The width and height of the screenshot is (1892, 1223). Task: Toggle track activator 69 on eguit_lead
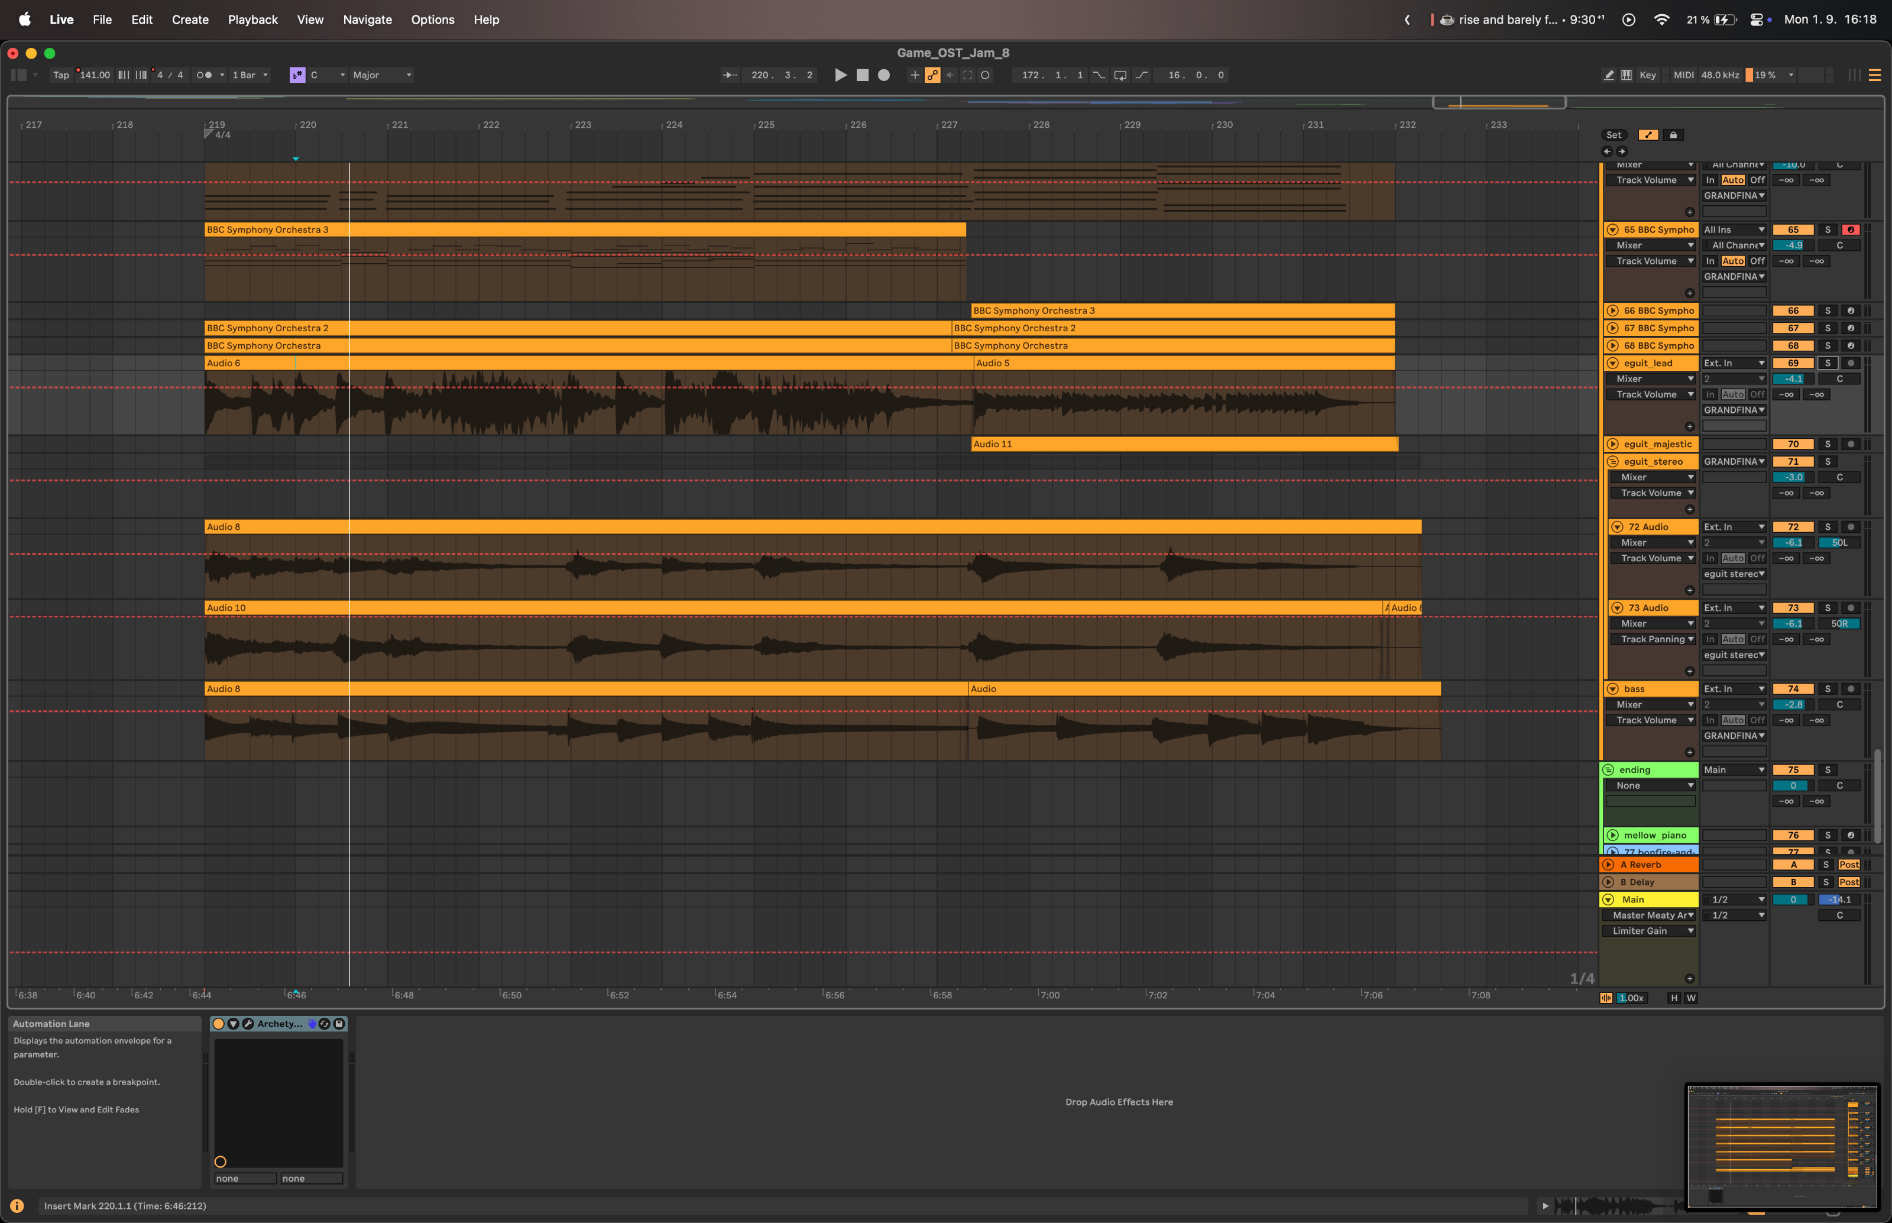[1793, 363]
